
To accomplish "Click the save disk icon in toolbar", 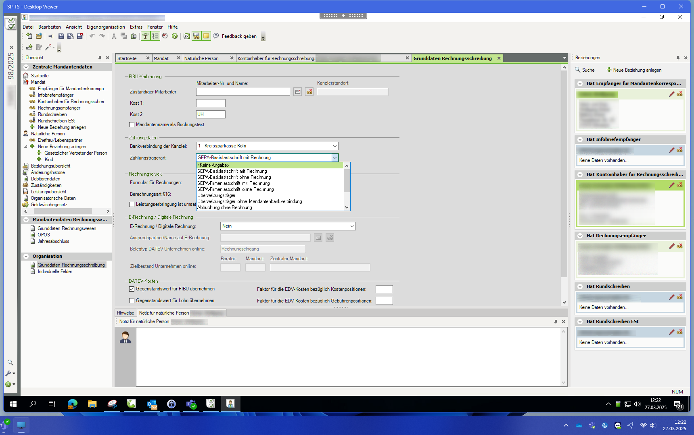I will tap(61, 36).
